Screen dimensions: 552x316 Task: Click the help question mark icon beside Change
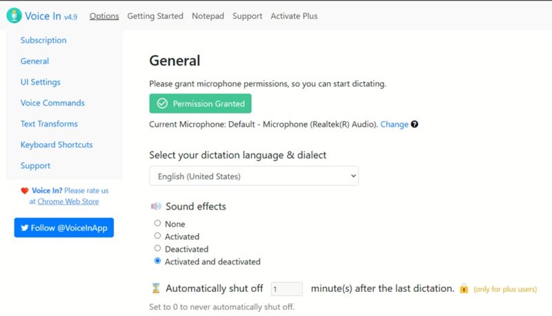(415, 125)
